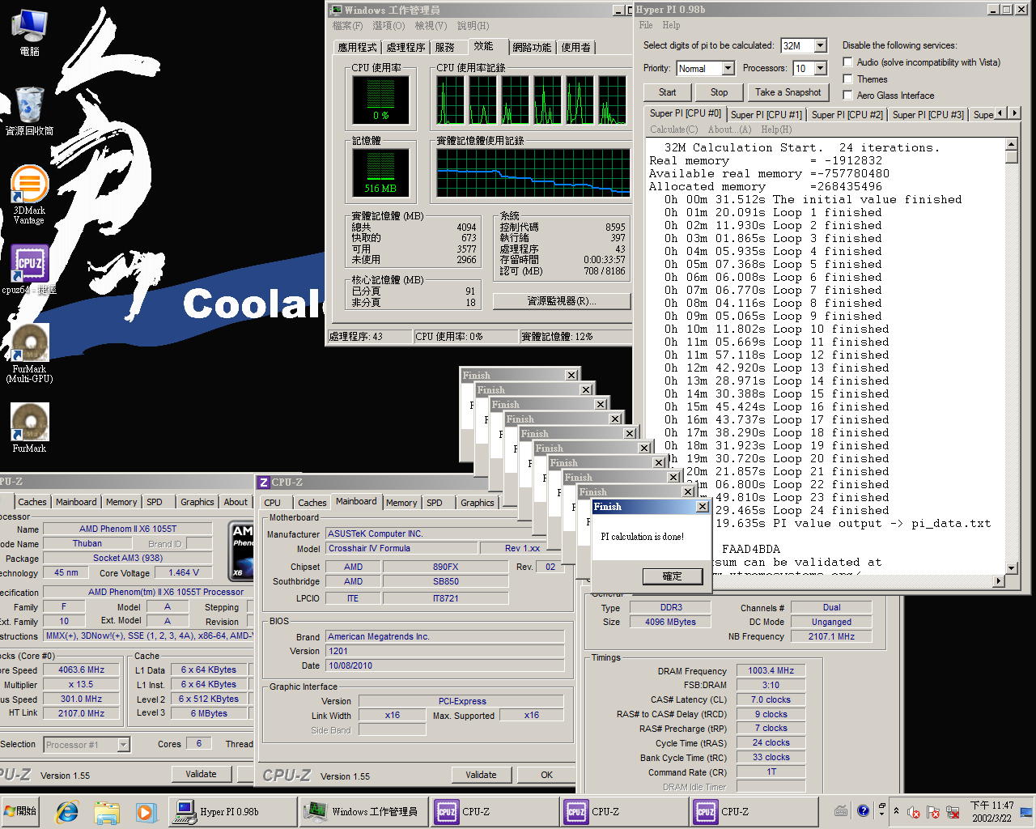Switch to the first CPU-Z taskbar item
This screenshot has height=829, width=1036.
tap(493, 811)
